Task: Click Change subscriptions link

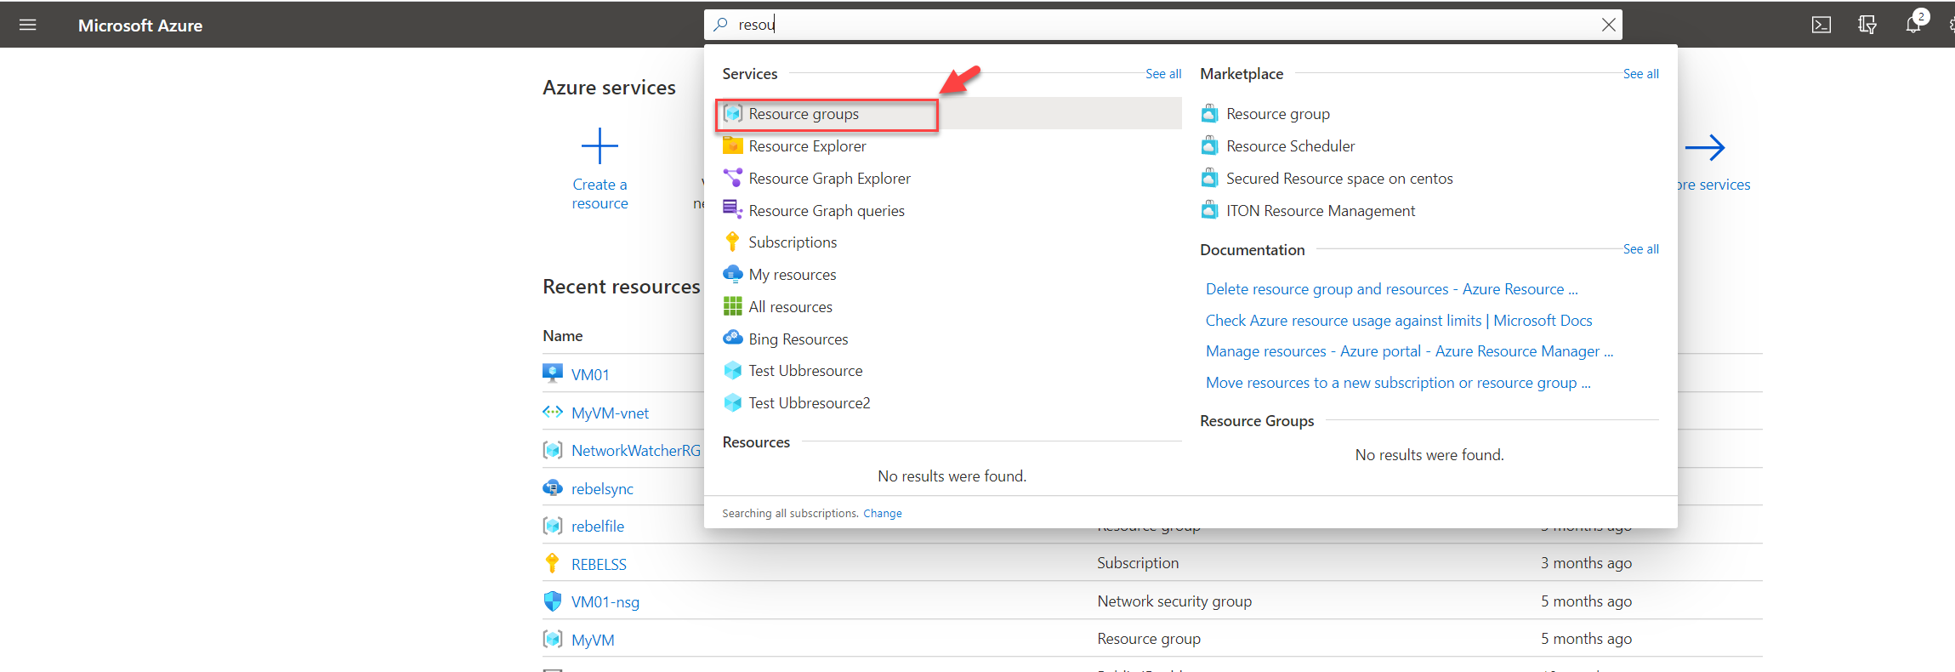Action: point(883,514)
